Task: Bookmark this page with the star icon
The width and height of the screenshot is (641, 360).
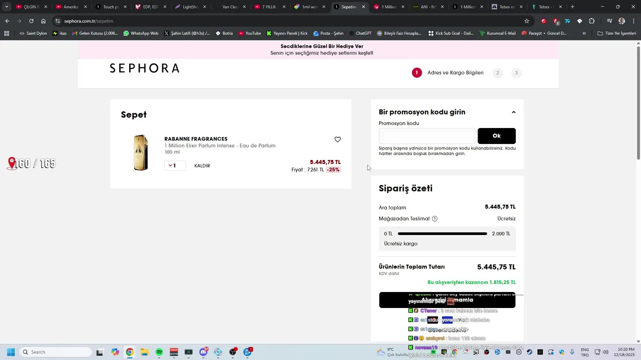Action: coord(527,21)
